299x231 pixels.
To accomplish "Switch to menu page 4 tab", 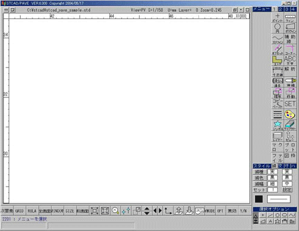I will 293,9.
